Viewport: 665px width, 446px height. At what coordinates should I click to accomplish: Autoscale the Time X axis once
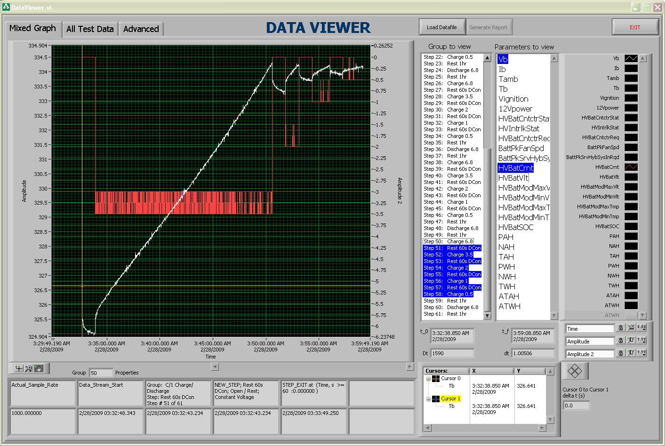[x=631, y=328]
